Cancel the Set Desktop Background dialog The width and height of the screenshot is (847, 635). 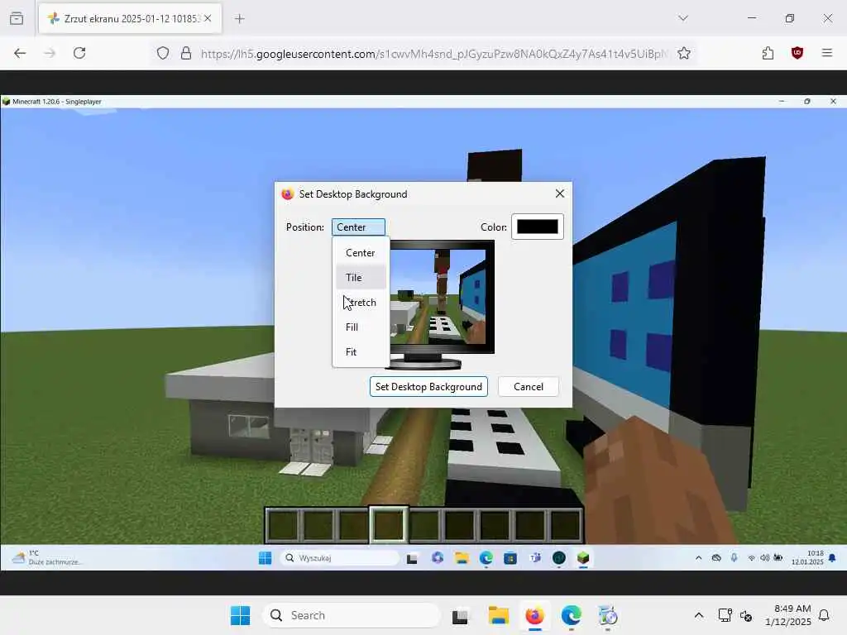[x=529, y=387]
